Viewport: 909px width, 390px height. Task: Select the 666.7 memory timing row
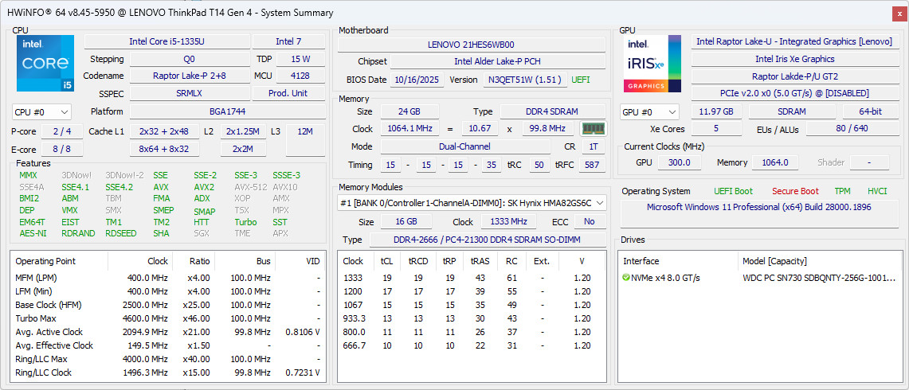[x=472, y=345]
